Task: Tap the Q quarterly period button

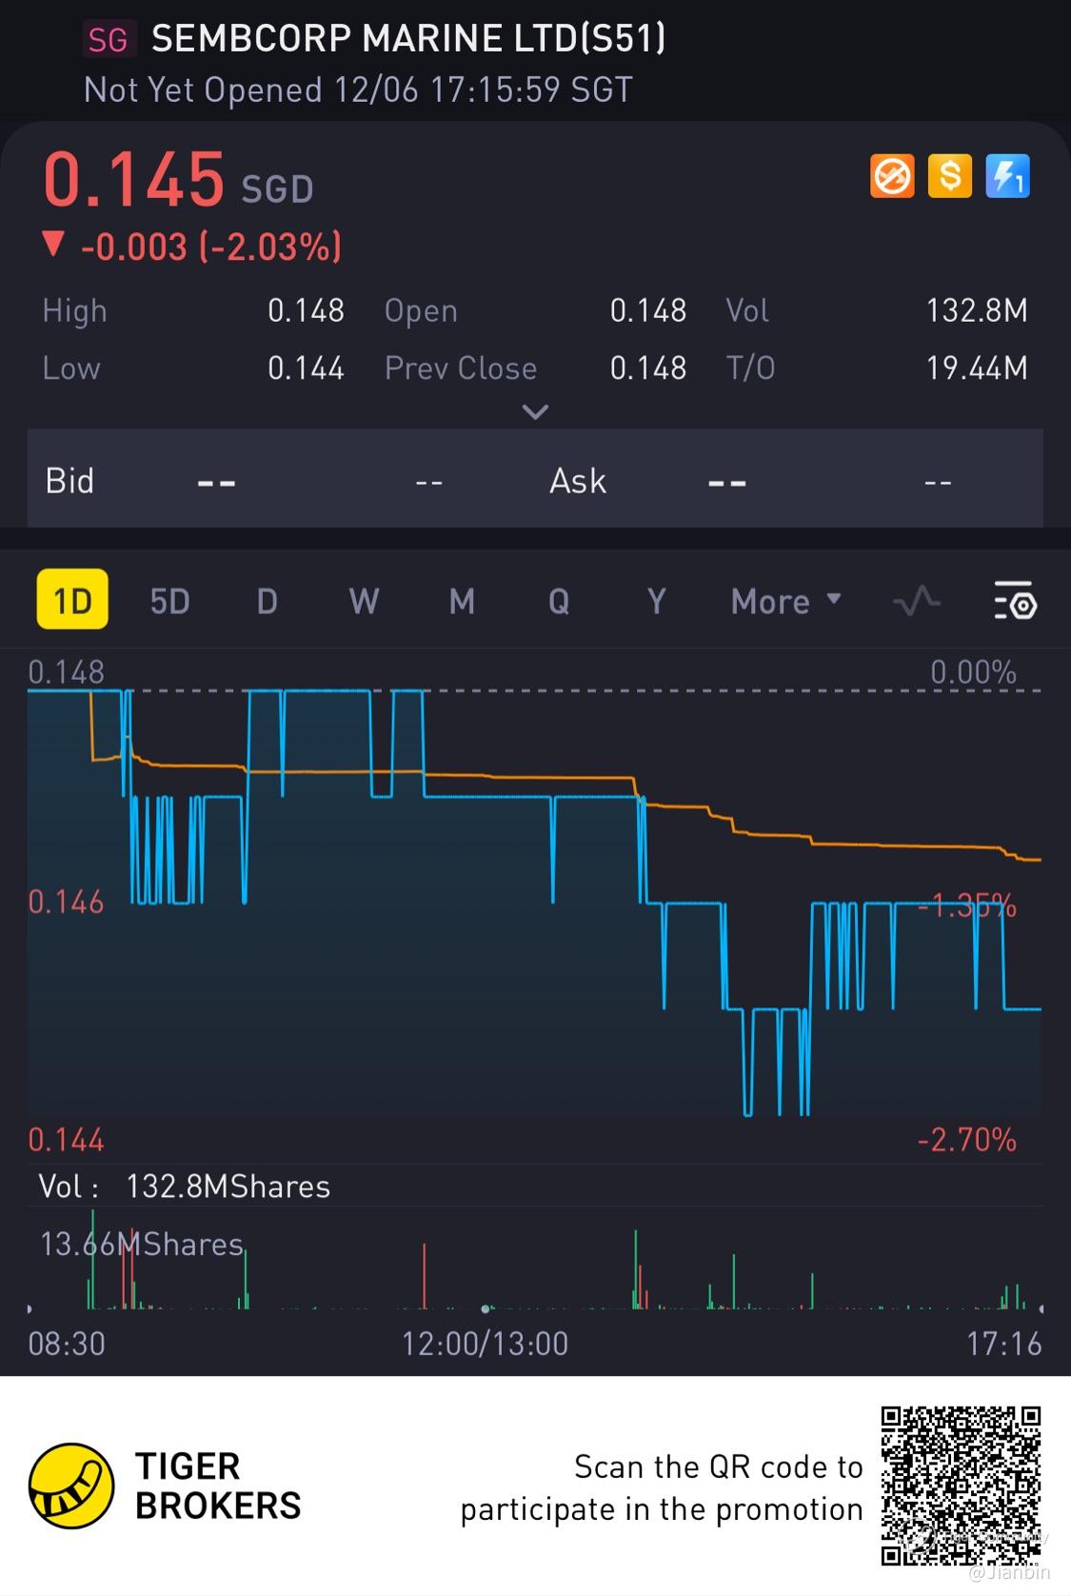Action: click(559, 602)
